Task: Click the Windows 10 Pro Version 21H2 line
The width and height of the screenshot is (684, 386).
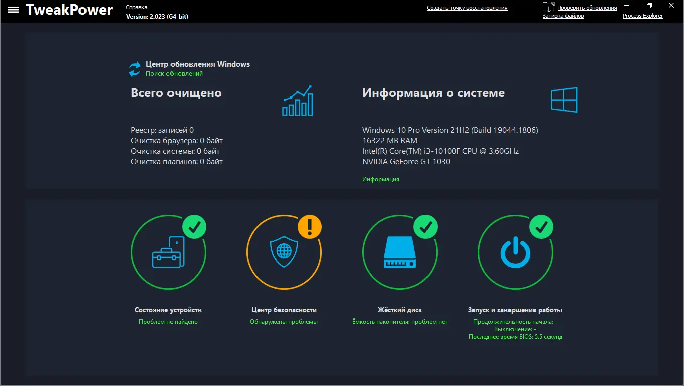Action: click(450, 130)
